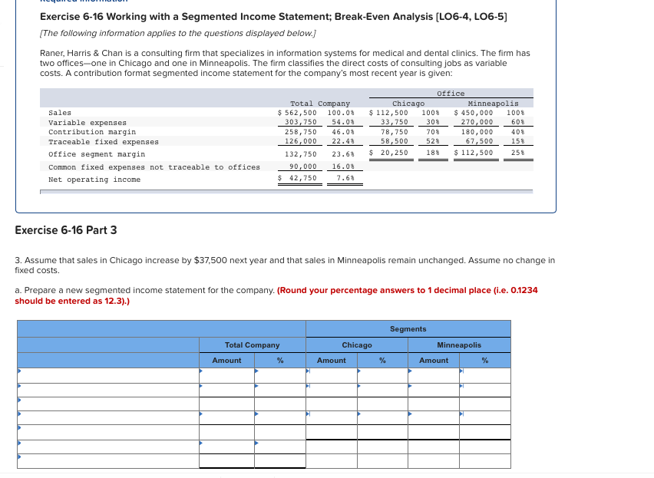The image size is (654, 478).
Task: Click the blue triangle in the top Total Company Amount cell
Action: pyautogui.click(x=202, y=371)
